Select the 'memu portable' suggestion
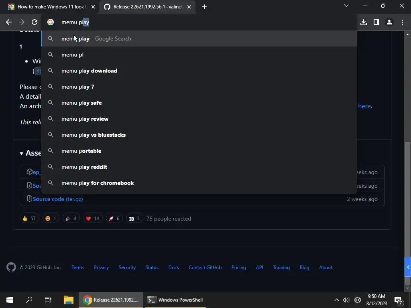This screenshot has height=308, width=411. 199,151
